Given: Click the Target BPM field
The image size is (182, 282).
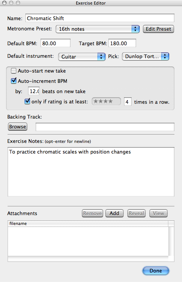Looking at the screenshot, I should coord(122,43).
